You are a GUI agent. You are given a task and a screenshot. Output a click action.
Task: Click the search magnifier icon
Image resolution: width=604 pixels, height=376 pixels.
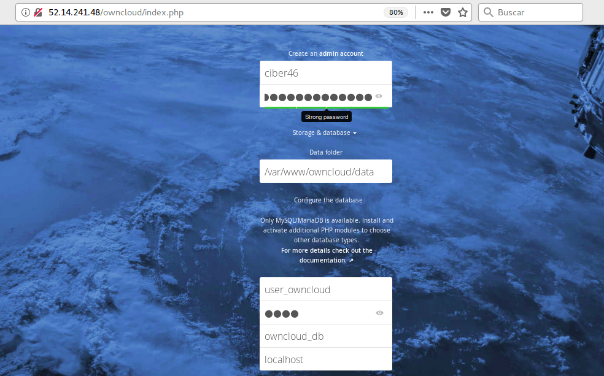[489, 12]
